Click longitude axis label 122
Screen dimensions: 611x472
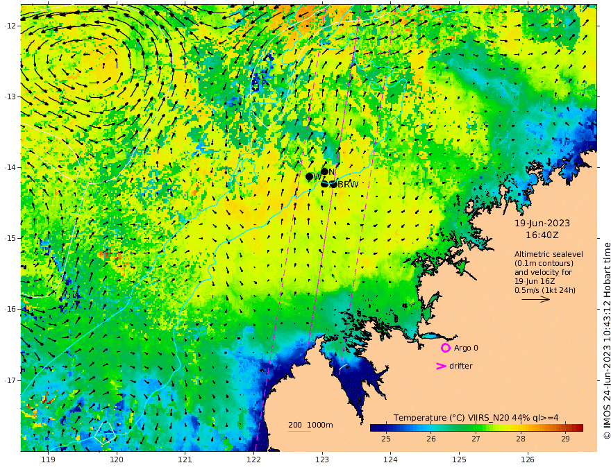(x=253, y=460)
